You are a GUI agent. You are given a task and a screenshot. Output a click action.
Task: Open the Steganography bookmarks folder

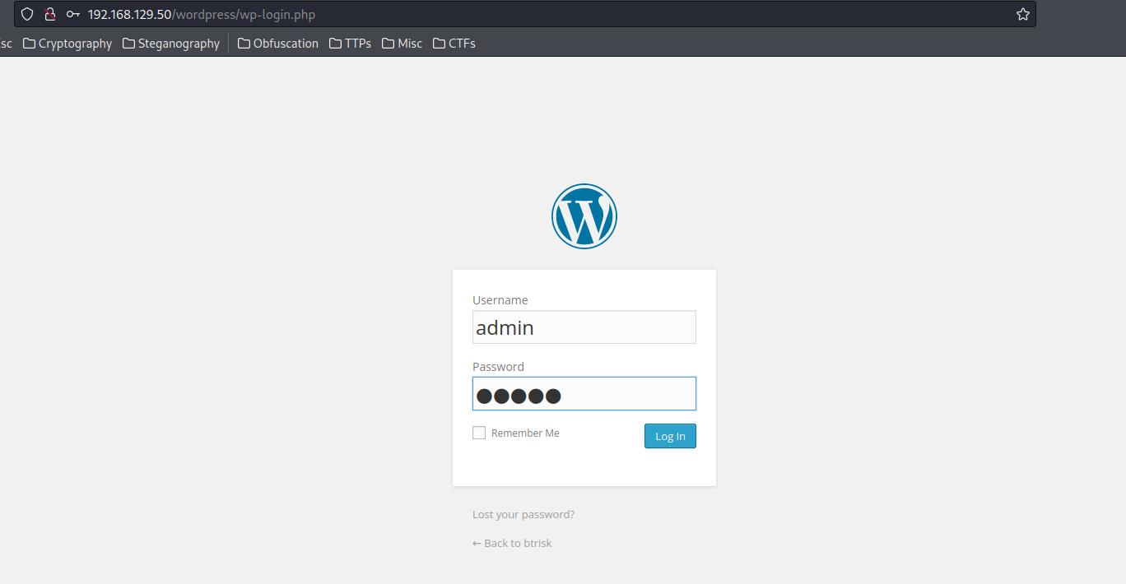point(171,44)
